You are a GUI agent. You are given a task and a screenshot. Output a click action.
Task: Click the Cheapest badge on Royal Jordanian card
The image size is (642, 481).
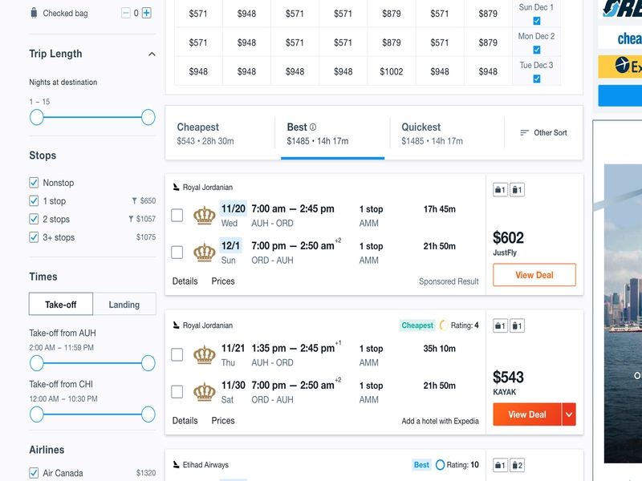click(417, 325)
